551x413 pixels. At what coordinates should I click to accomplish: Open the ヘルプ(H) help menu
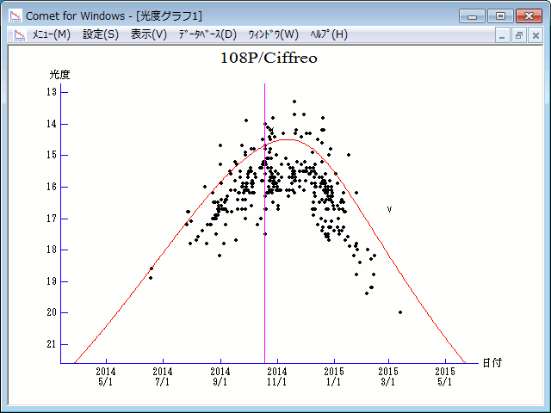click(328, 34)
